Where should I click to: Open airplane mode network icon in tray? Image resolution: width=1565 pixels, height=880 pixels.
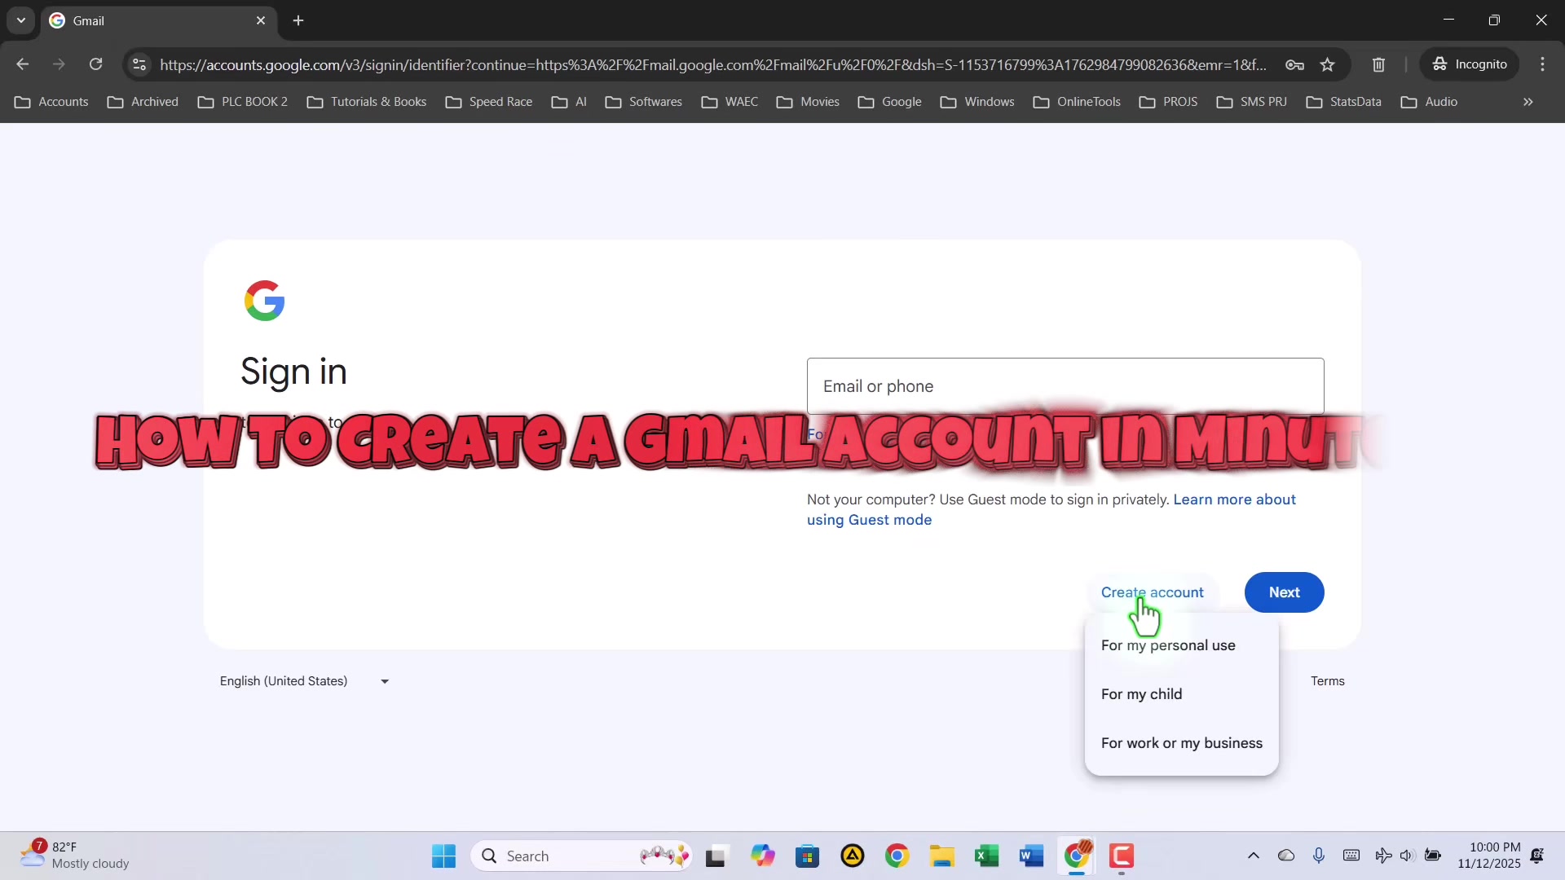(1383, 856)
